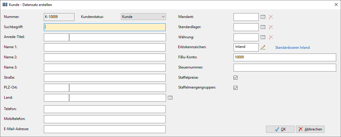This screenshot has height=137, width=341.
Task: Toggle the Staffelpreise checkbox
Action: pos(235,77)
